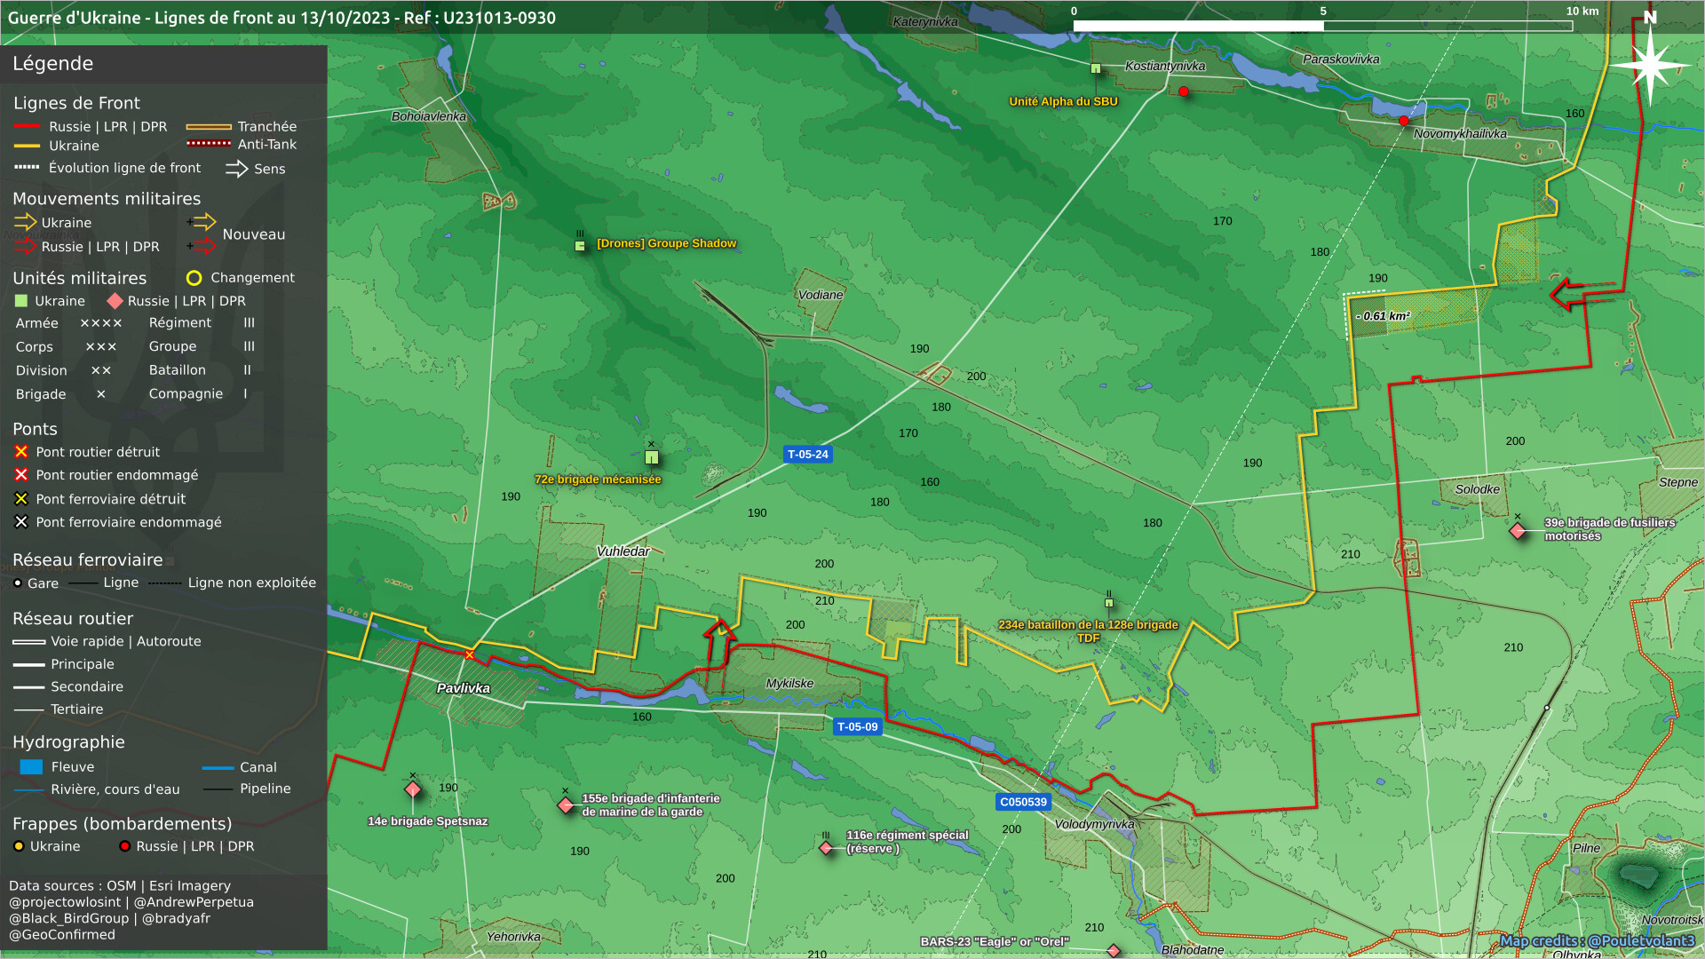Viewport: 1705px width, 959px height.
Task: Click the red strike dot near Kostiantynivka
Action: [x=1184, y=91]
